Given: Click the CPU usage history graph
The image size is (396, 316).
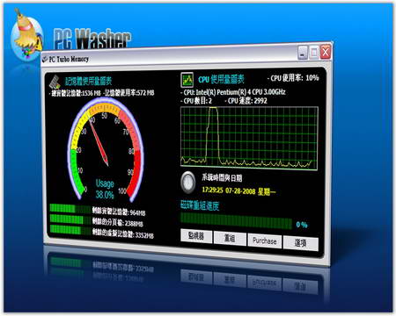Looking at the screenshot, I should tap(249, 138).
